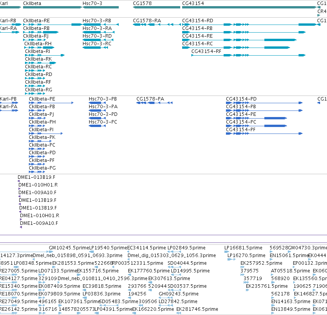The image size is (327, 315).
Task: Select protein label CkIIbeta-PG
Action: (42, 168)
